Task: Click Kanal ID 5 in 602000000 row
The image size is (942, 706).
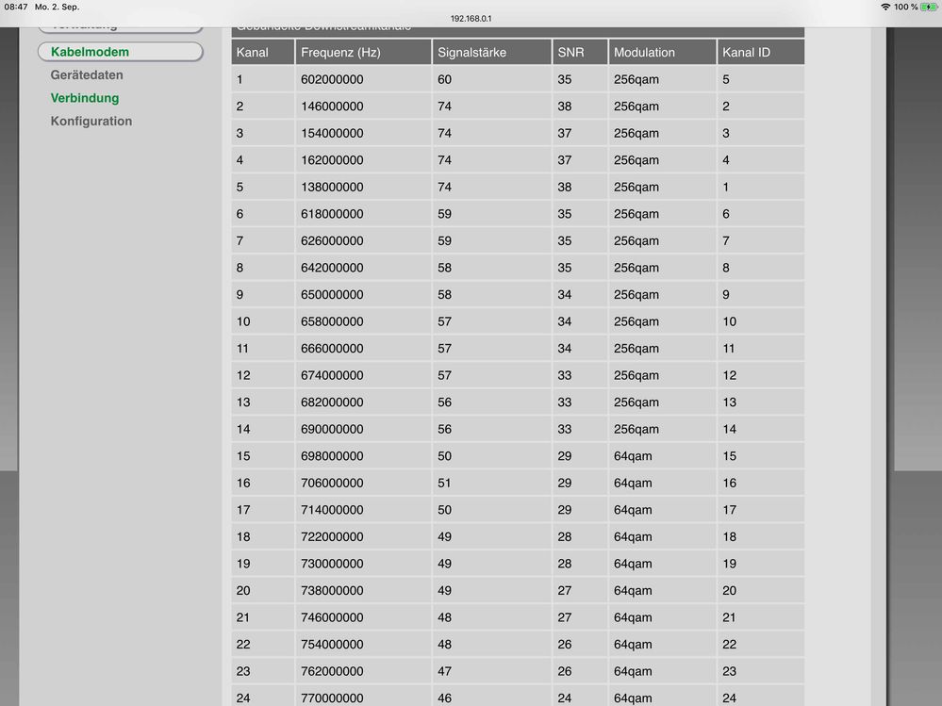Action: (761, 79)
